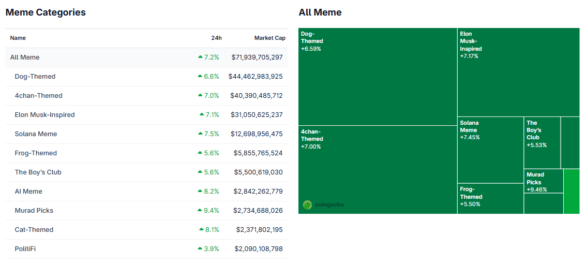587x264 pixels.
Task: Sort table by Market Cap header
Action: (270, 38)
